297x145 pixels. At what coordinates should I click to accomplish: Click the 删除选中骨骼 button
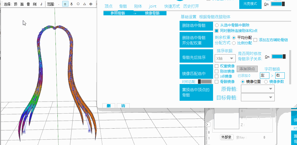click(194, 26)
